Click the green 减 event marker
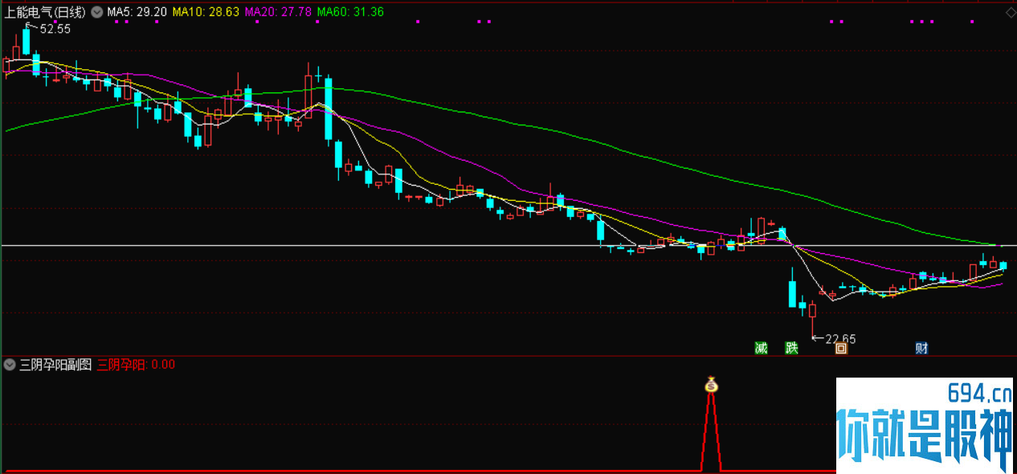This screenshot has width=1017, height=474. [761, 348]
